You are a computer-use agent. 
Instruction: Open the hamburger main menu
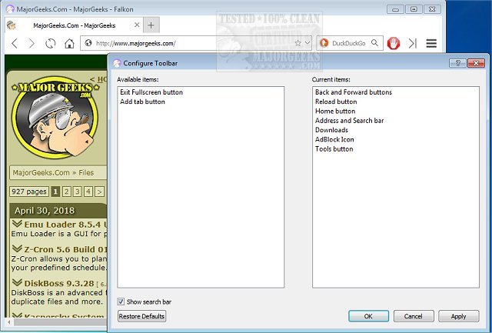pyautogui.click(x=431, y=43)
